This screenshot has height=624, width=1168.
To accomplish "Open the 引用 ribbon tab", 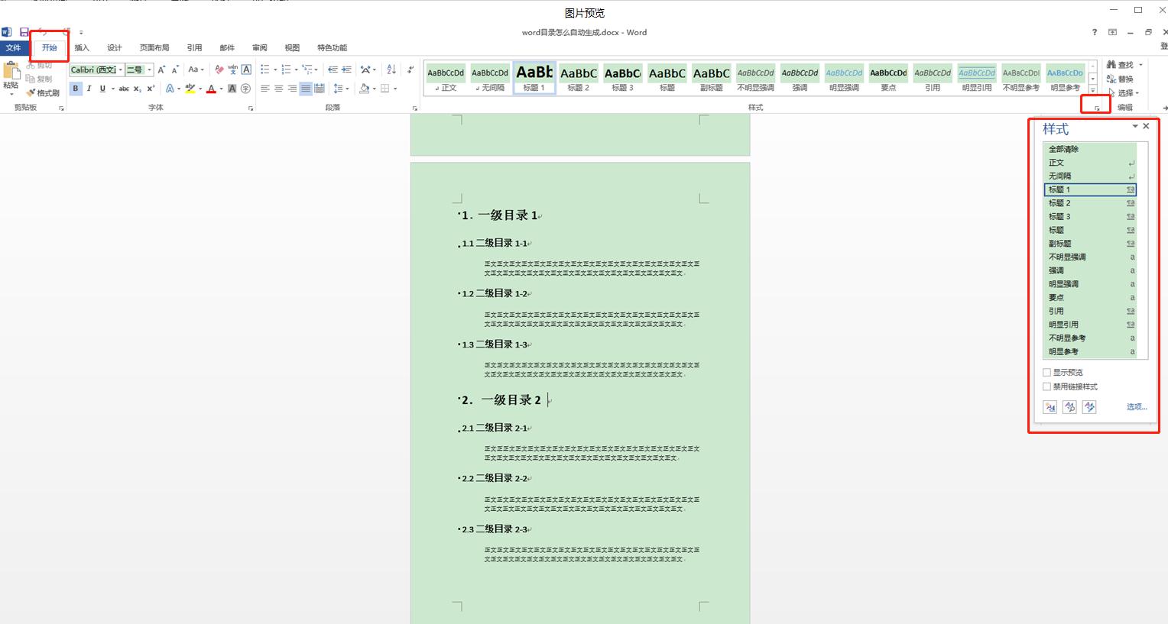I will tap(194, 47).
